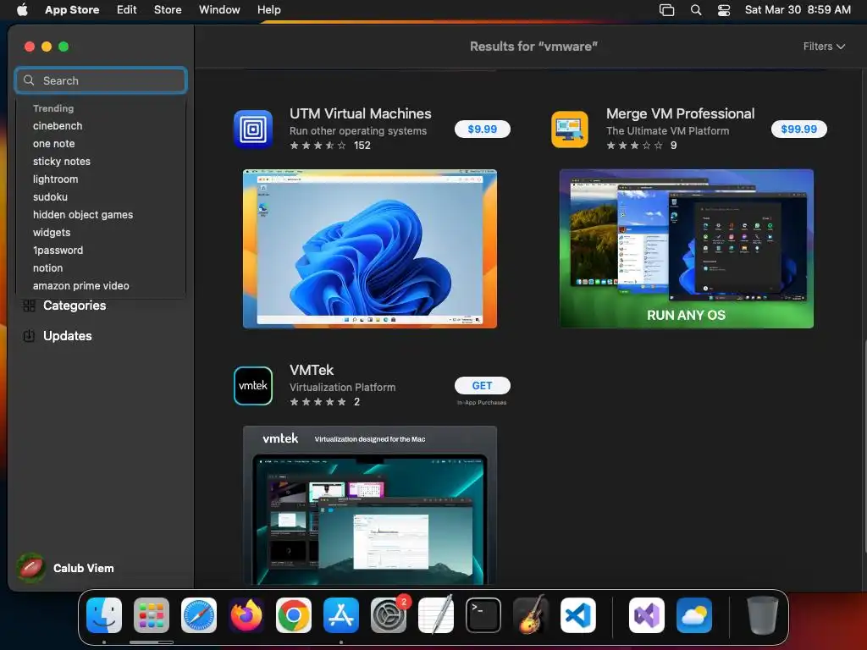
Task: Open the Window menu
Action: (219, 10)
